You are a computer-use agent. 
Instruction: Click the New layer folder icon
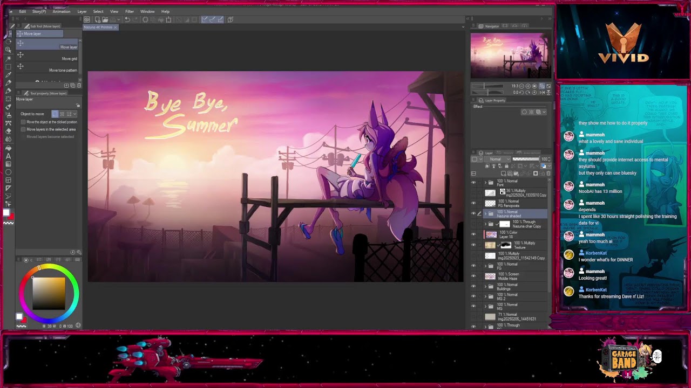[x=516, y=174]
